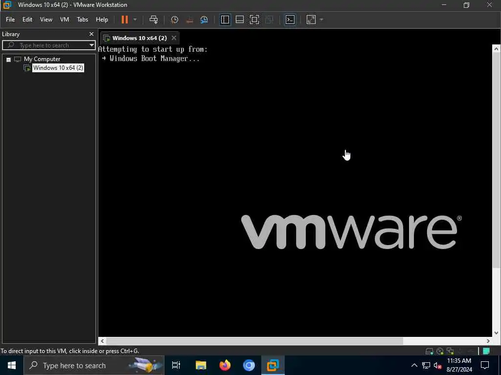Open the Windows Start menu

[x=12, y=365]
